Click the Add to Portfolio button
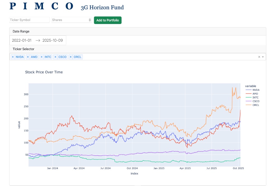270x186 pixels. coord(108,20)
